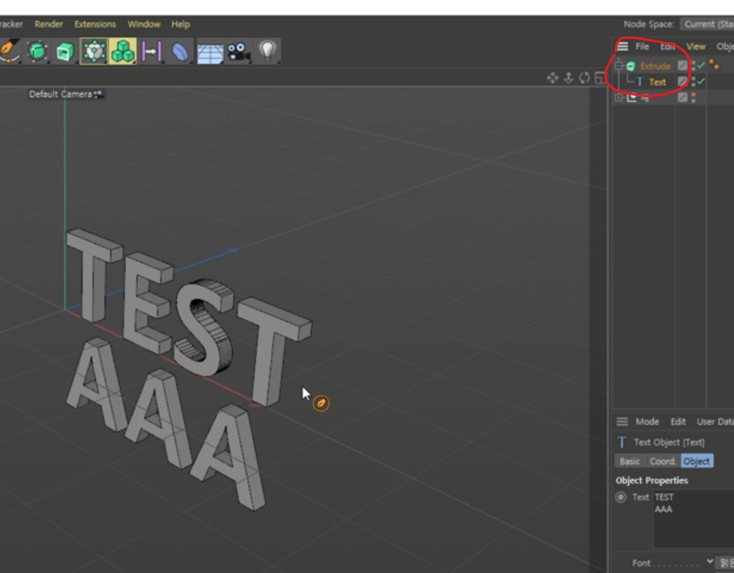Viewport: 734px width, 573px height.
Task: Open Object Manager hamburger menu
Action: pos(622,46)
